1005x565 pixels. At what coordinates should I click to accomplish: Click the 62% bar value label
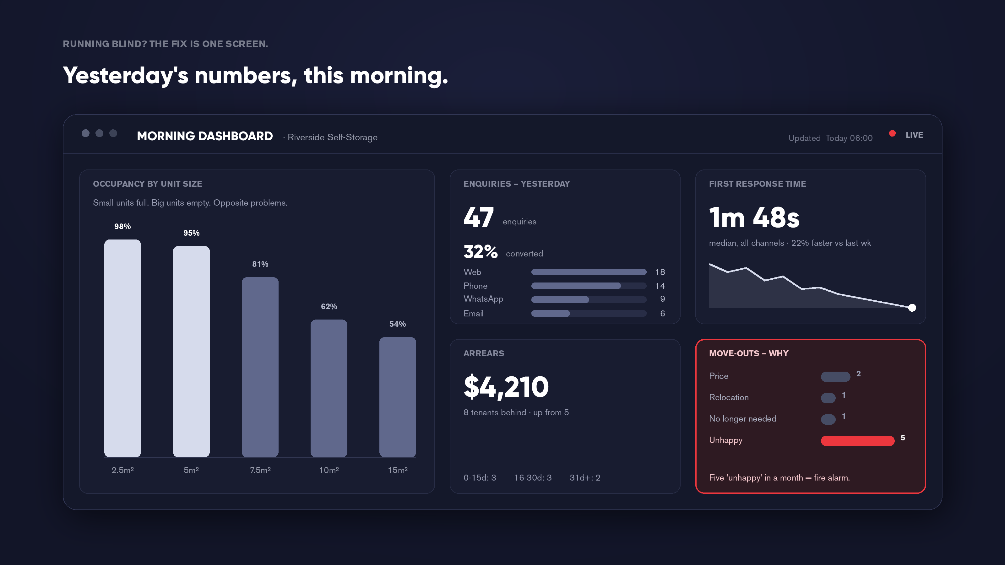coord(329,307)
